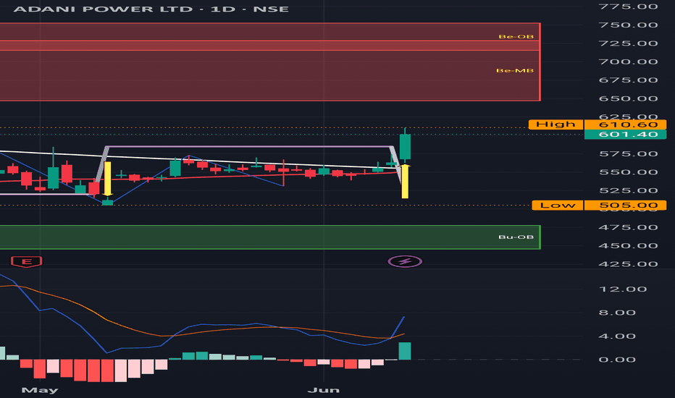Click the 725.00 price axis value
This screenshot has height=398, width=675.
point(628,43)
